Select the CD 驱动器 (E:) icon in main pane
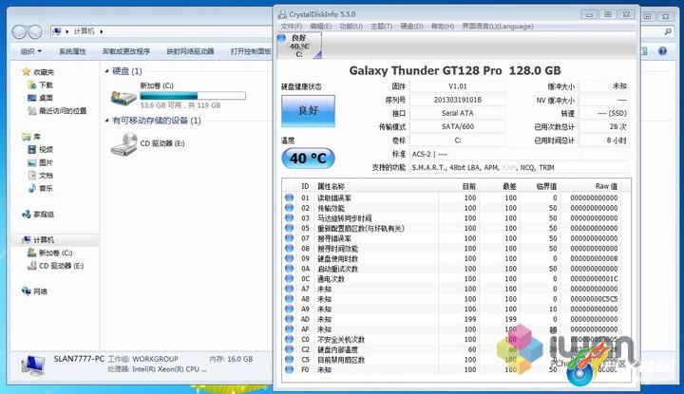684x394 pixels. [123, 144]
